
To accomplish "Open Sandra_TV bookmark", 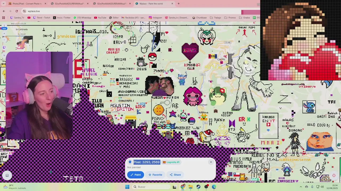I will pyautogui.click(x=17, y=18).
